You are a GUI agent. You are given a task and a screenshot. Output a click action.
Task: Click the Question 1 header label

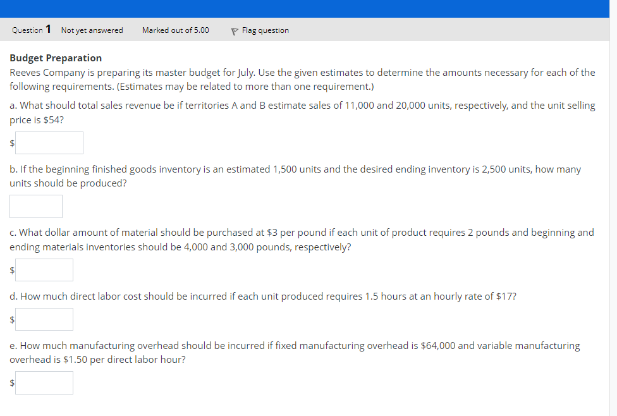pos(30,29)
